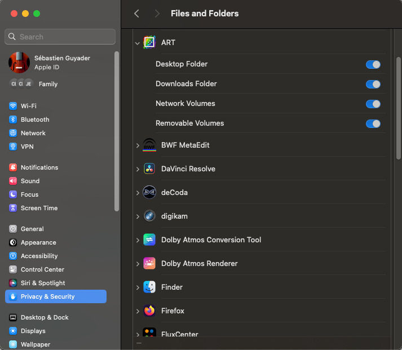Click the Files and Folders scrollbar
The height and width of the screenshot is (350, 402).
399,108
